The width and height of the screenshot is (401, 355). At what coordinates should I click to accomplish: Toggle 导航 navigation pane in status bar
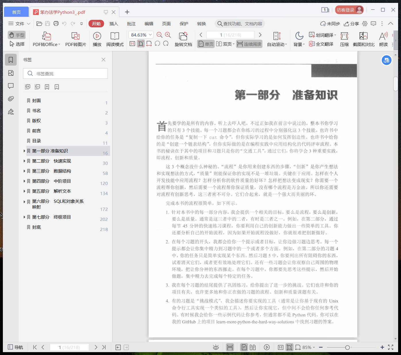15,347
